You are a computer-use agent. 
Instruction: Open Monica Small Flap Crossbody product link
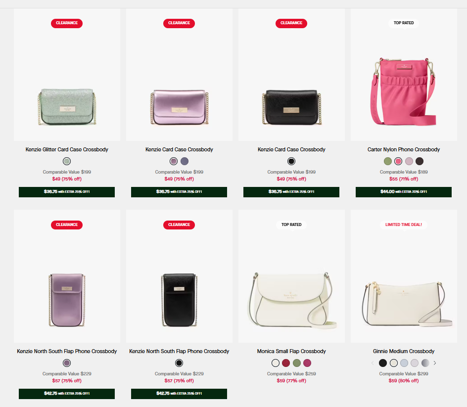pyautogui.click(x=291, y=351)
